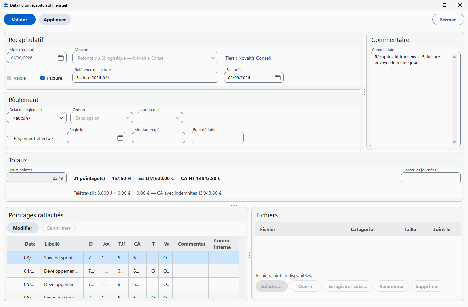Click vertical splitter dots beside Commentaire panel
The height and width of the screenshot is (307, 468).
(x=365, y=92)
